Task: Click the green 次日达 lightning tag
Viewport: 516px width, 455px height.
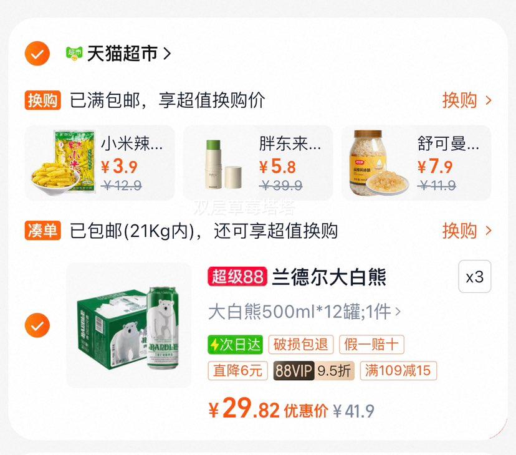Action: pyautogui.click(x=236, y=345)
